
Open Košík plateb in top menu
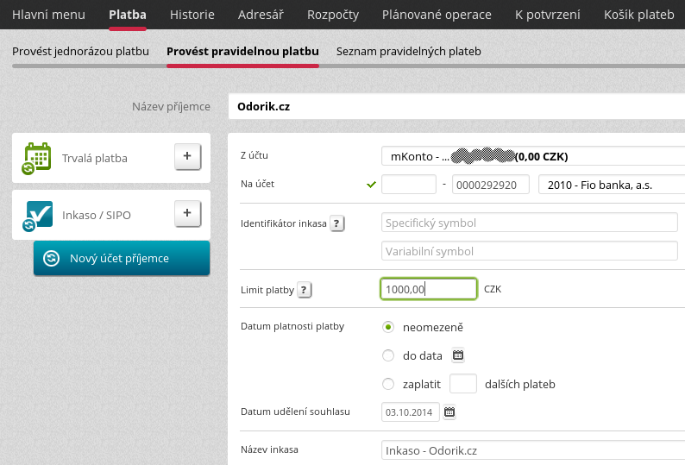pyautogui.click(x=638, y=15)
